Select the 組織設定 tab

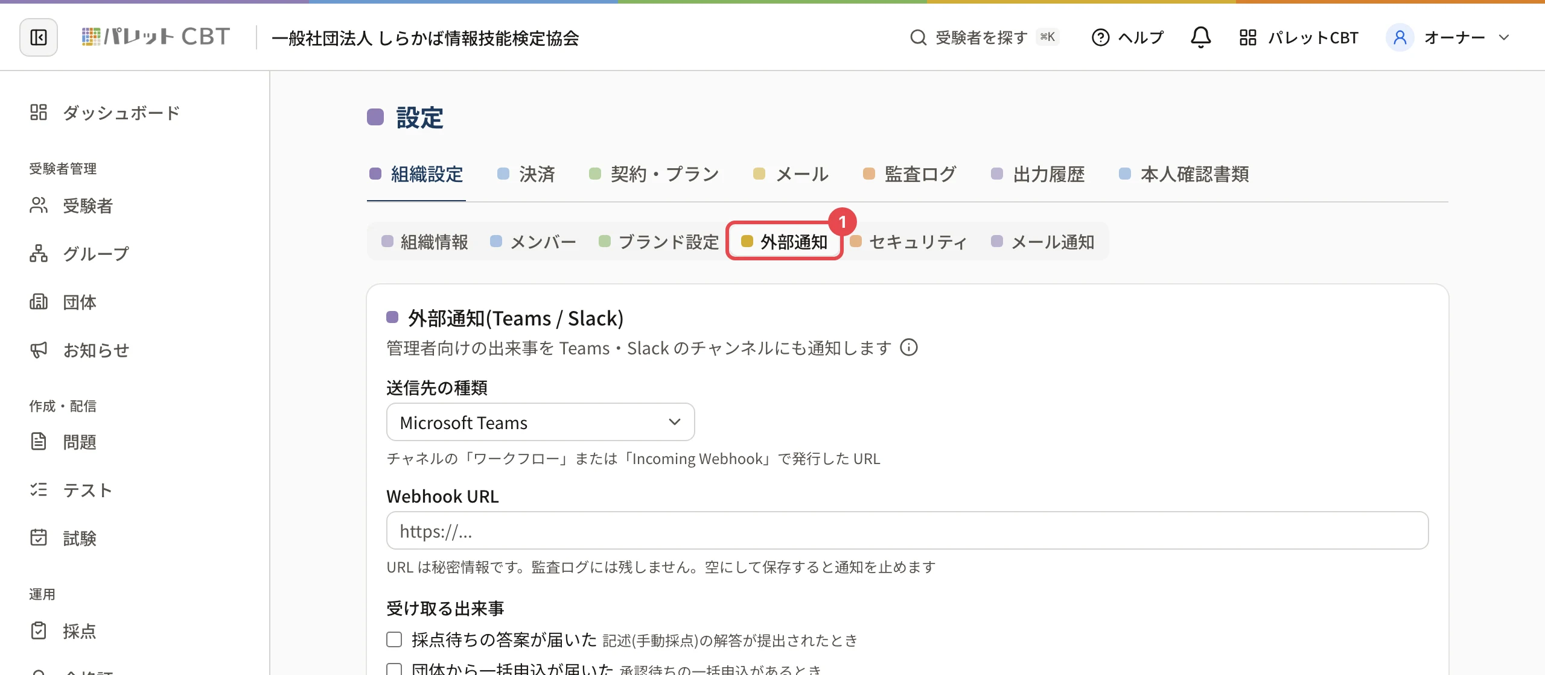tap(416, 174)
